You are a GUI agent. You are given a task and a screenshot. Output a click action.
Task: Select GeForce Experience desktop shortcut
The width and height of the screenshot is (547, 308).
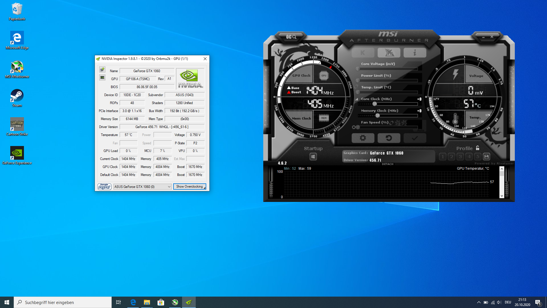click(x=17, y=156)
